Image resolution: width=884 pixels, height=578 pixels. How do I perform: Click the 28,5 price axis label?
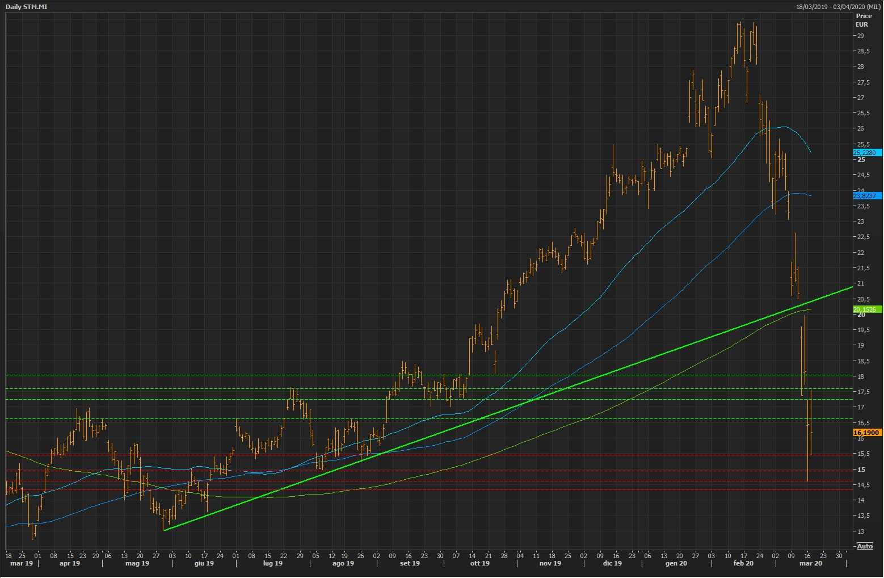click(x=863, y=51)
